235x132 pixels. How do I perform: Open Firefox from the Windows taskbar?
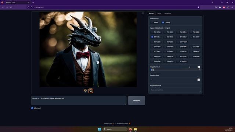point(130,129)
